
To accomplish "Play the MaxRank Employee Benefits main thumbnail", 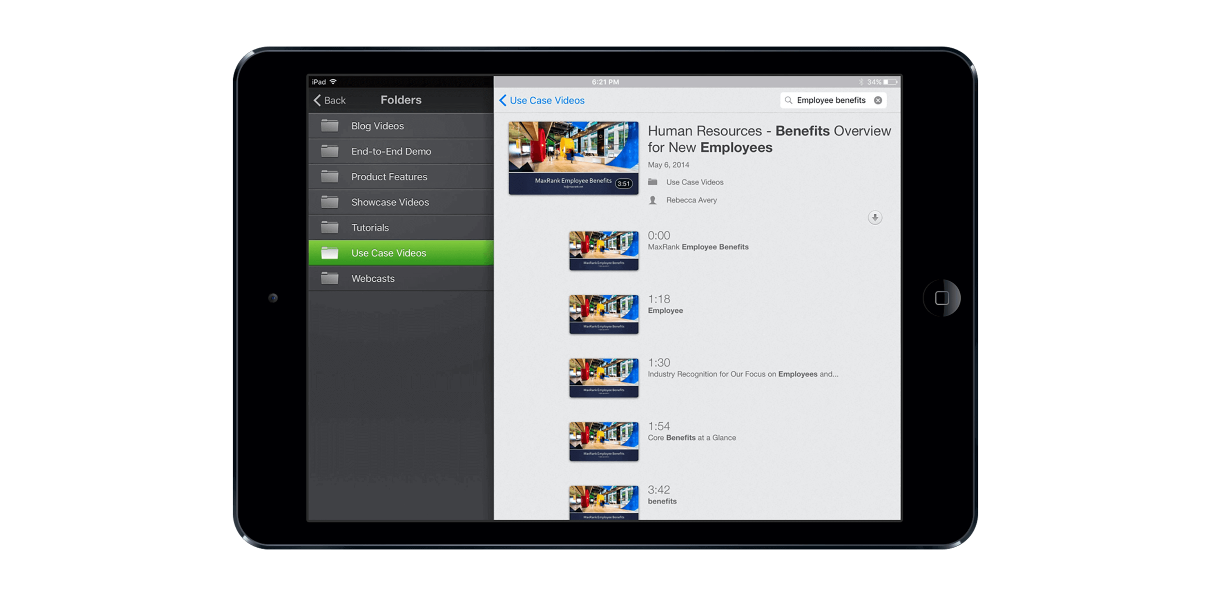I will pos(573,158).
